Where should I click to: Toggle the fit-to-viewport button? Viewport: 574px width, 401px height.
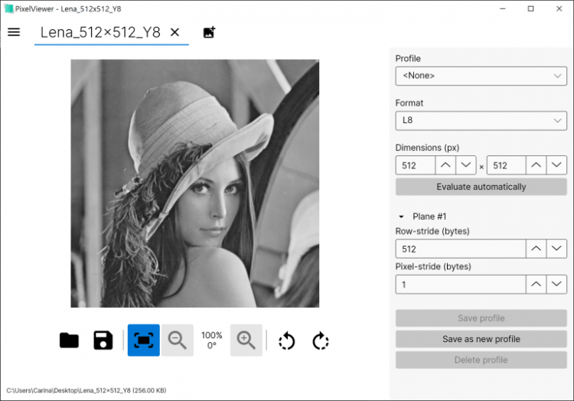143,341
